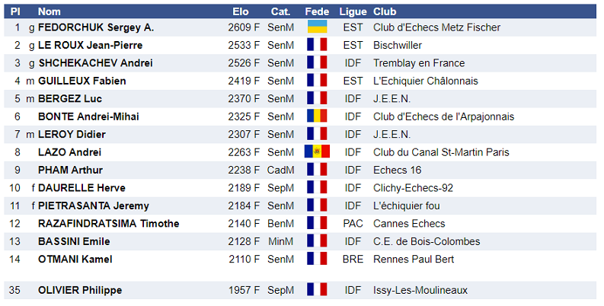Viewport: 604px width, 306px height.
Task: Click the French flag beside PHAM Arthur
Action: [x=317, y=170]
